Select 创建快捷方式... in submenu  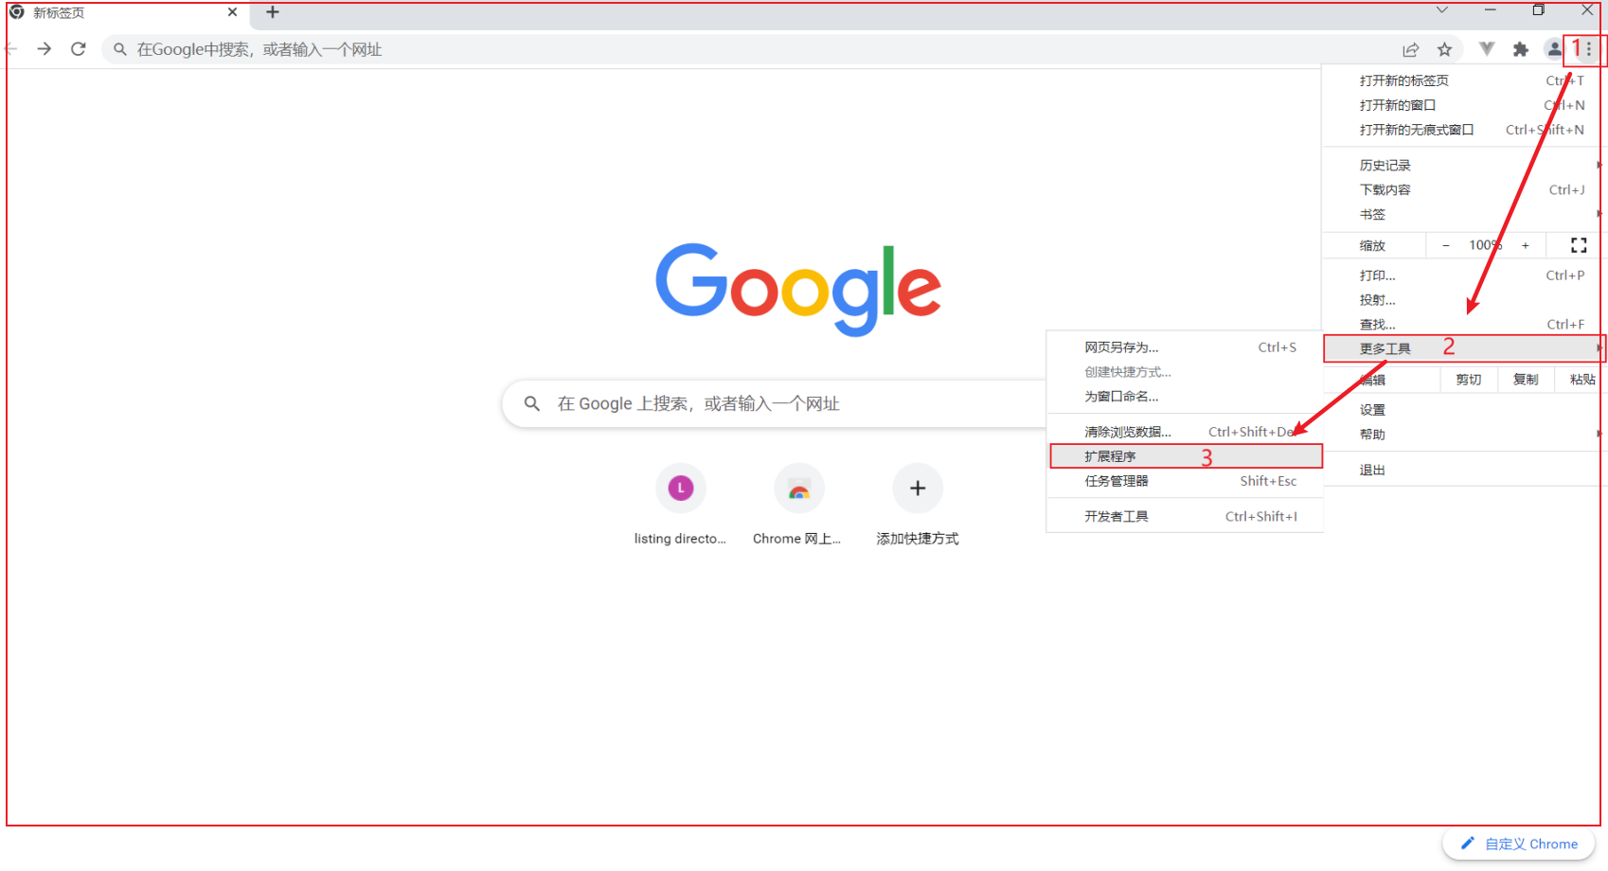(x=1185, y=372)
